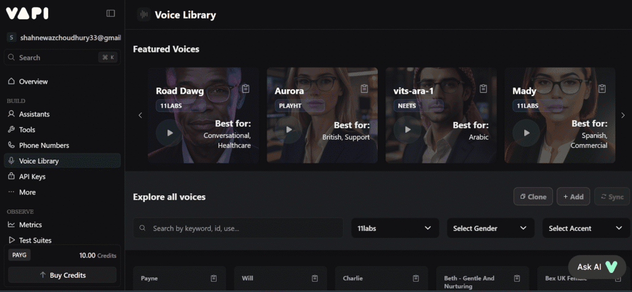Copy ID icon on Charlie voice card

pos(416,278)
